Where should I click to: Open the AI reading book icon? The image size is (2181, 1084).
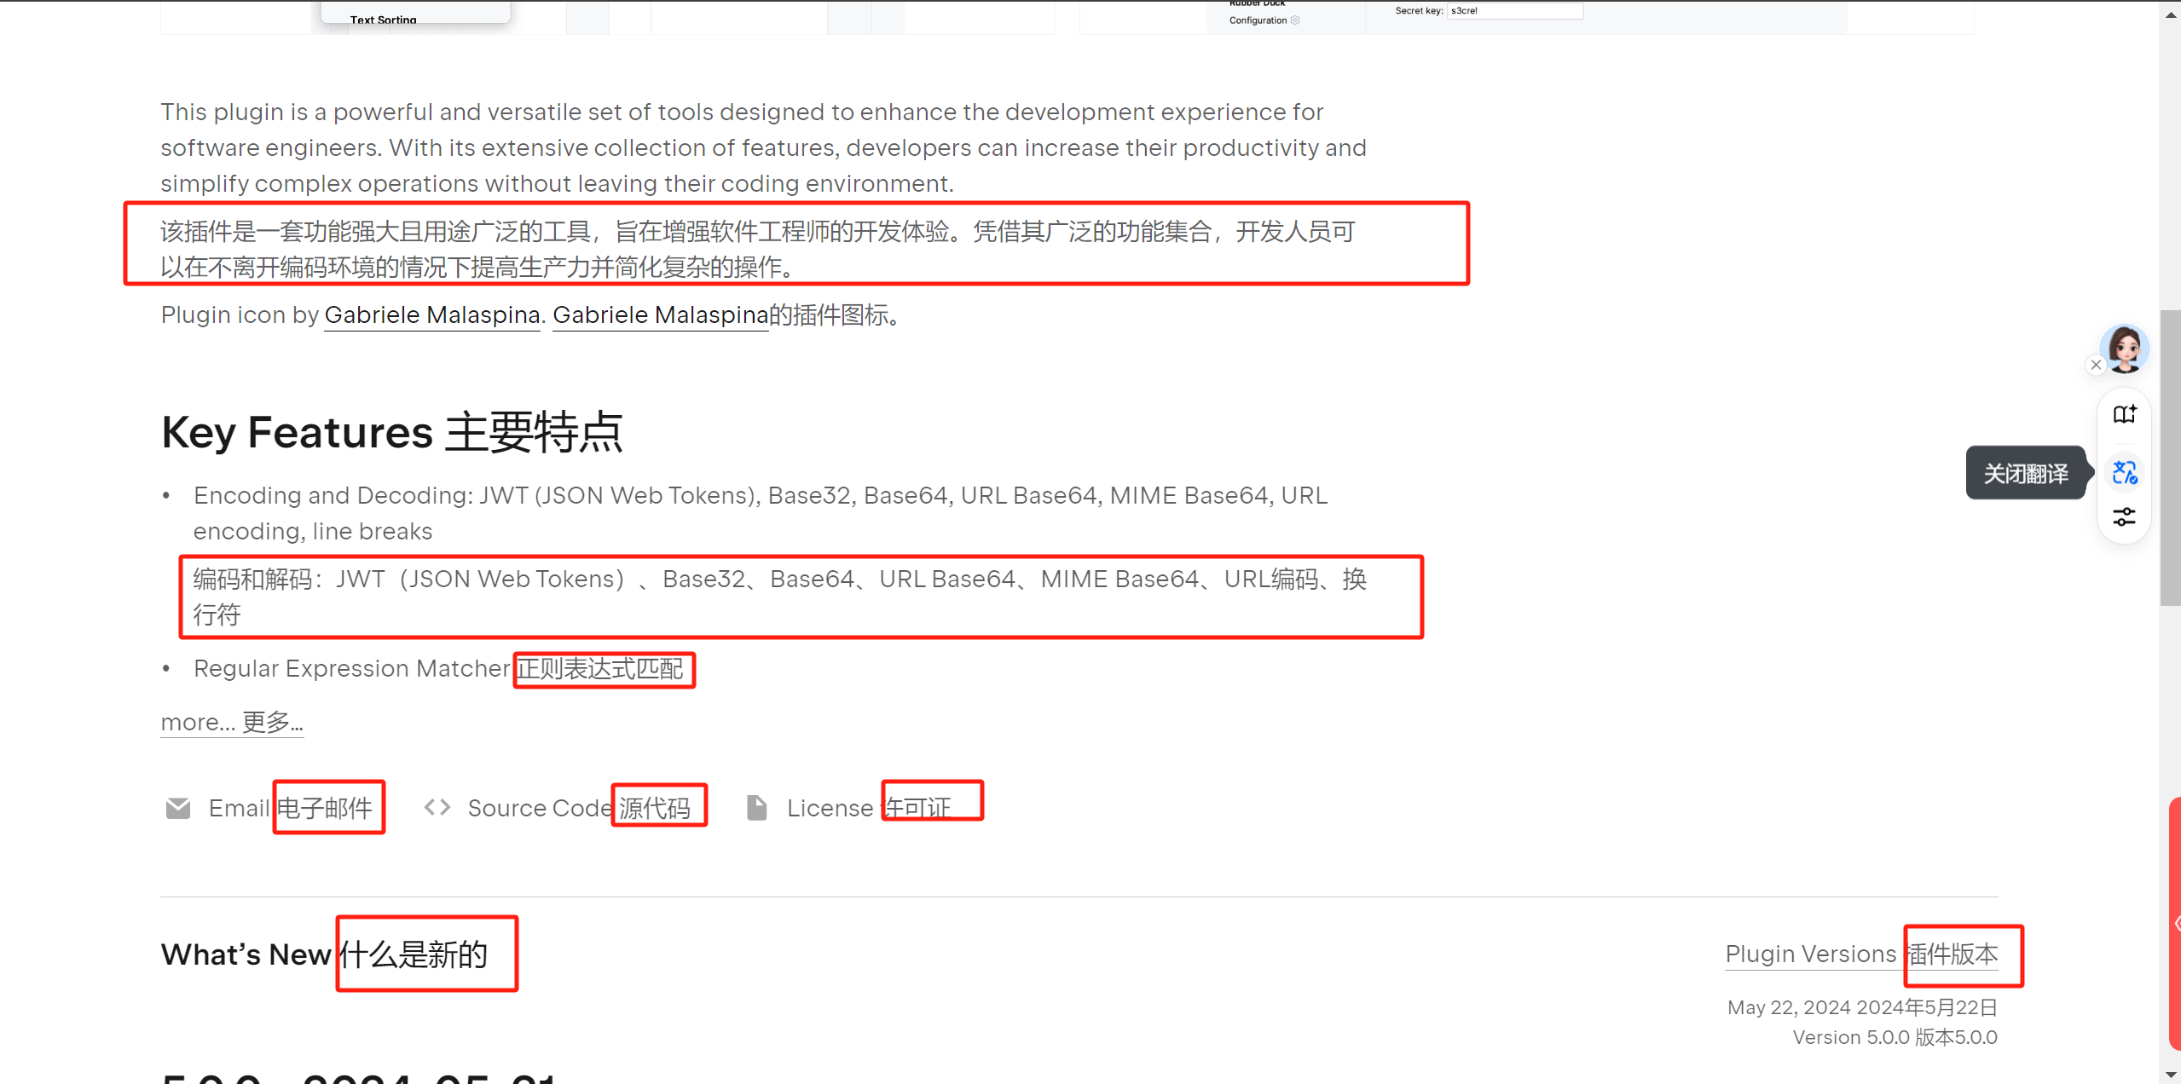coord(2124,414)
